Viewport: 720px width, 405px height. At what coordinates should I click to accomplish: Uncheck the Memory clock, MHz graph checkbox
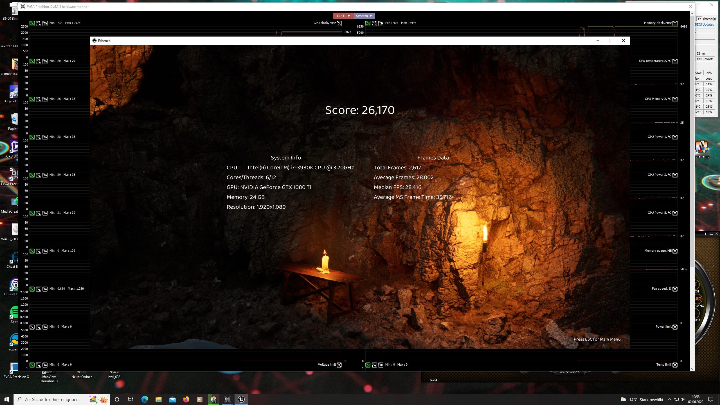675,23
